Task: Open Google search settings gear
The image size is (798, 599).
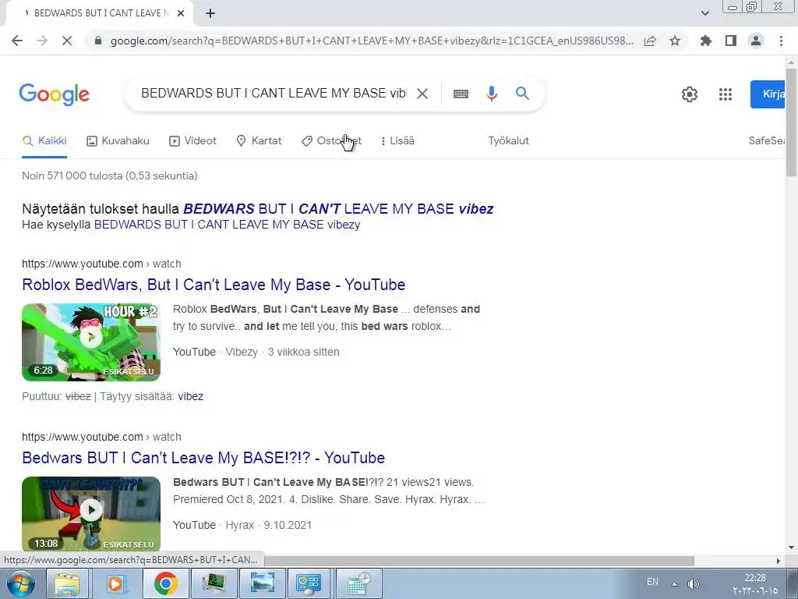Action: tap(689, 94)
